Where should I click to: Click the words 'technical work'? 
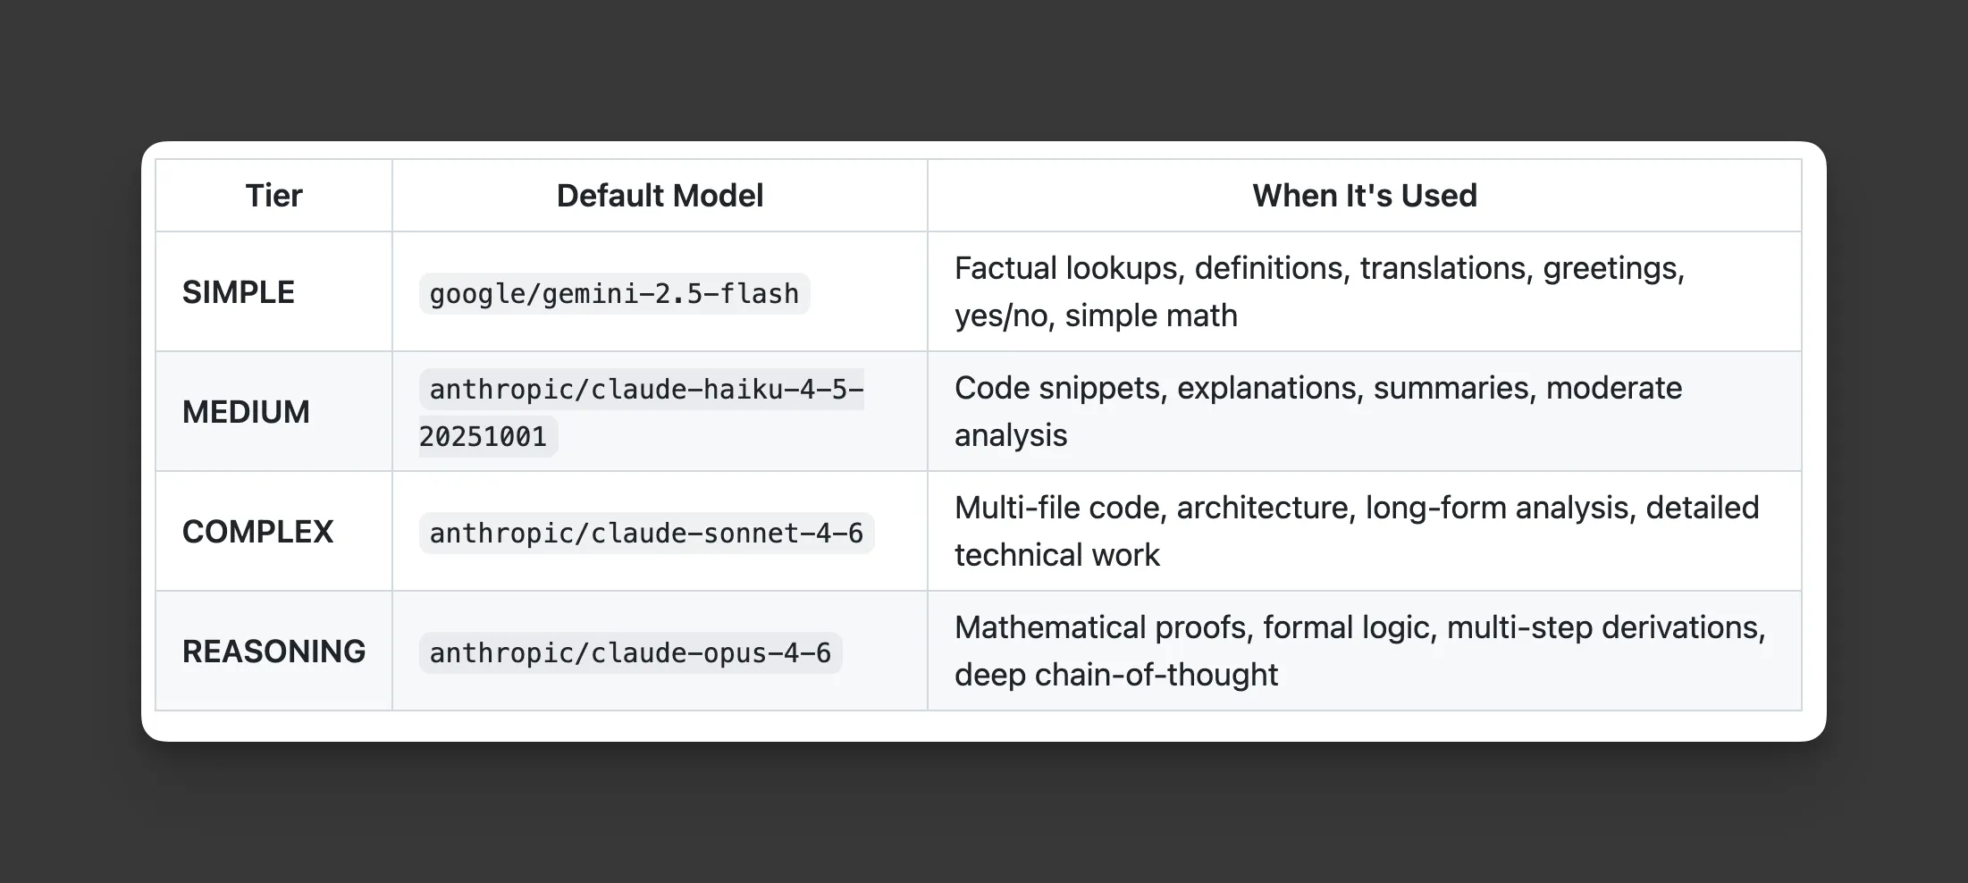tap(1056, 556)
